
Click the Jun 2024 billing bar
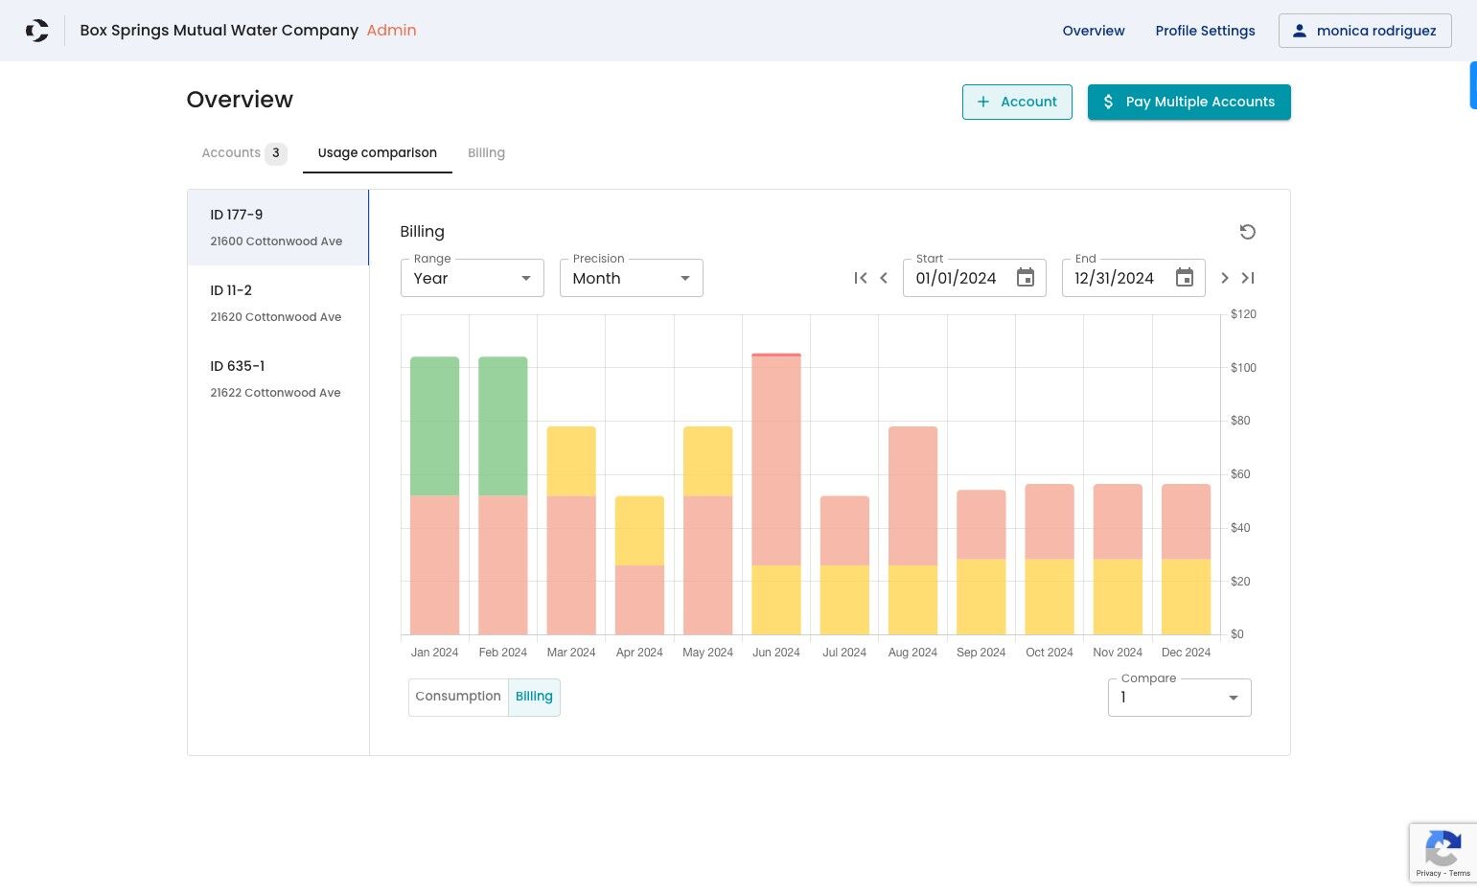pyautogui.click(x=776, y=493)
